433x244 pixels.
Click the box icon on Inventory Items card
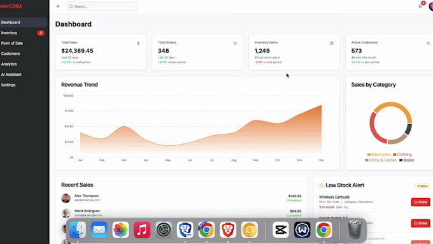(x=332, y=43)
